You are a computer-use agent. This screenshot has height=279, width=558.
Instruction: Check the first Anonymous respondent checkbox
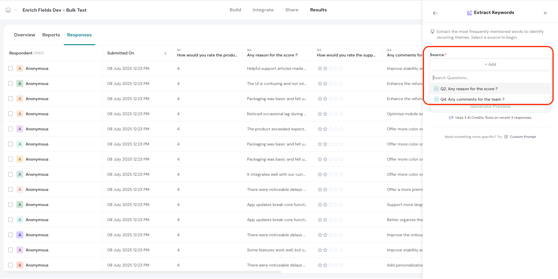pyautogui.click(x=10, y=68)
